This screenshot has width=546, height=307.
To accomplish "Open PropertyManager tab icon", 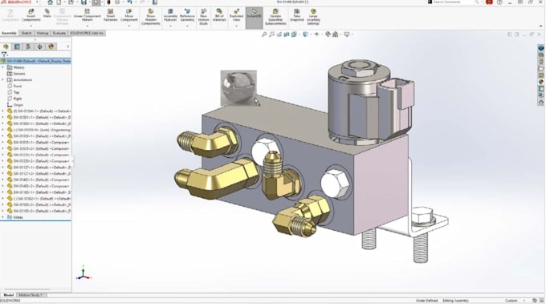I will click(x=17, y=46).
